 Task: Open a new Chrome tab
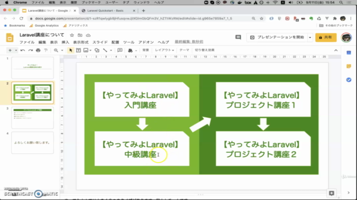click(143, 11)
